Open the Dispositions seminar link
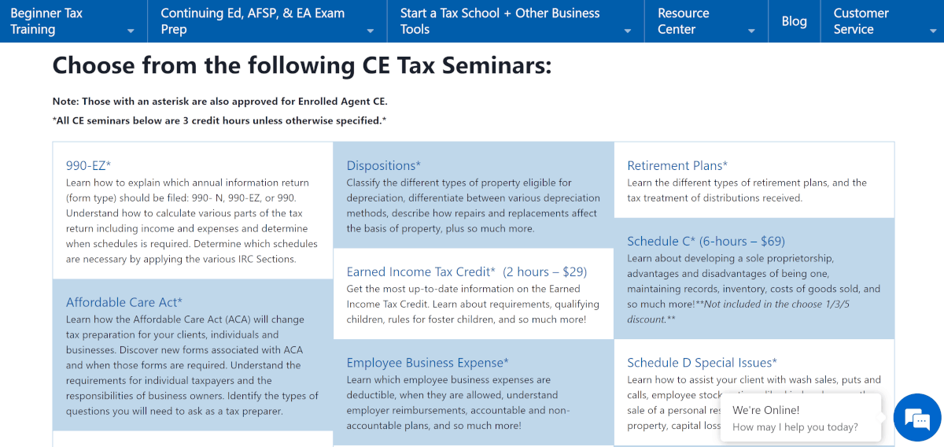This screenshot has width=944, height=447. pos(384,165)
